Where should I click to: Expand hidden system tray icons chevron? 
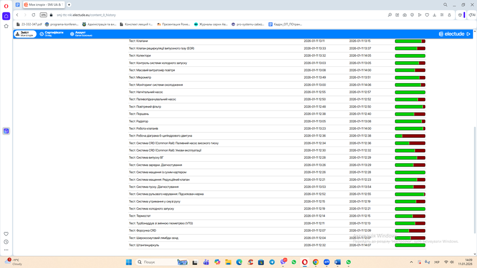411,262
